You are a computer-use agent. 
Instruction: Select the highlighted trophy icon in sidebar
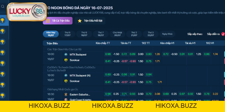(x=2, y=20)
